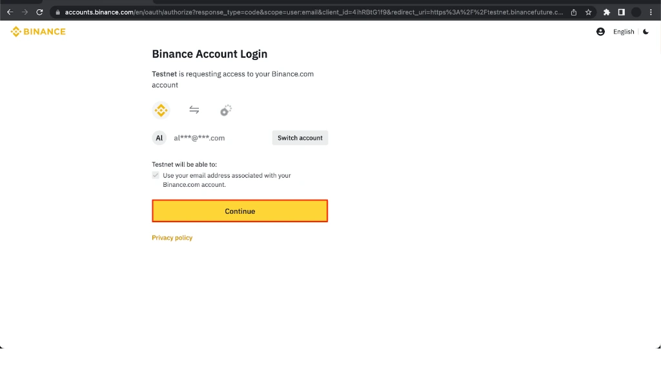Toggle dark mode moon icon
This screenshot has height=371, width=661.
[x=646, y=32]
